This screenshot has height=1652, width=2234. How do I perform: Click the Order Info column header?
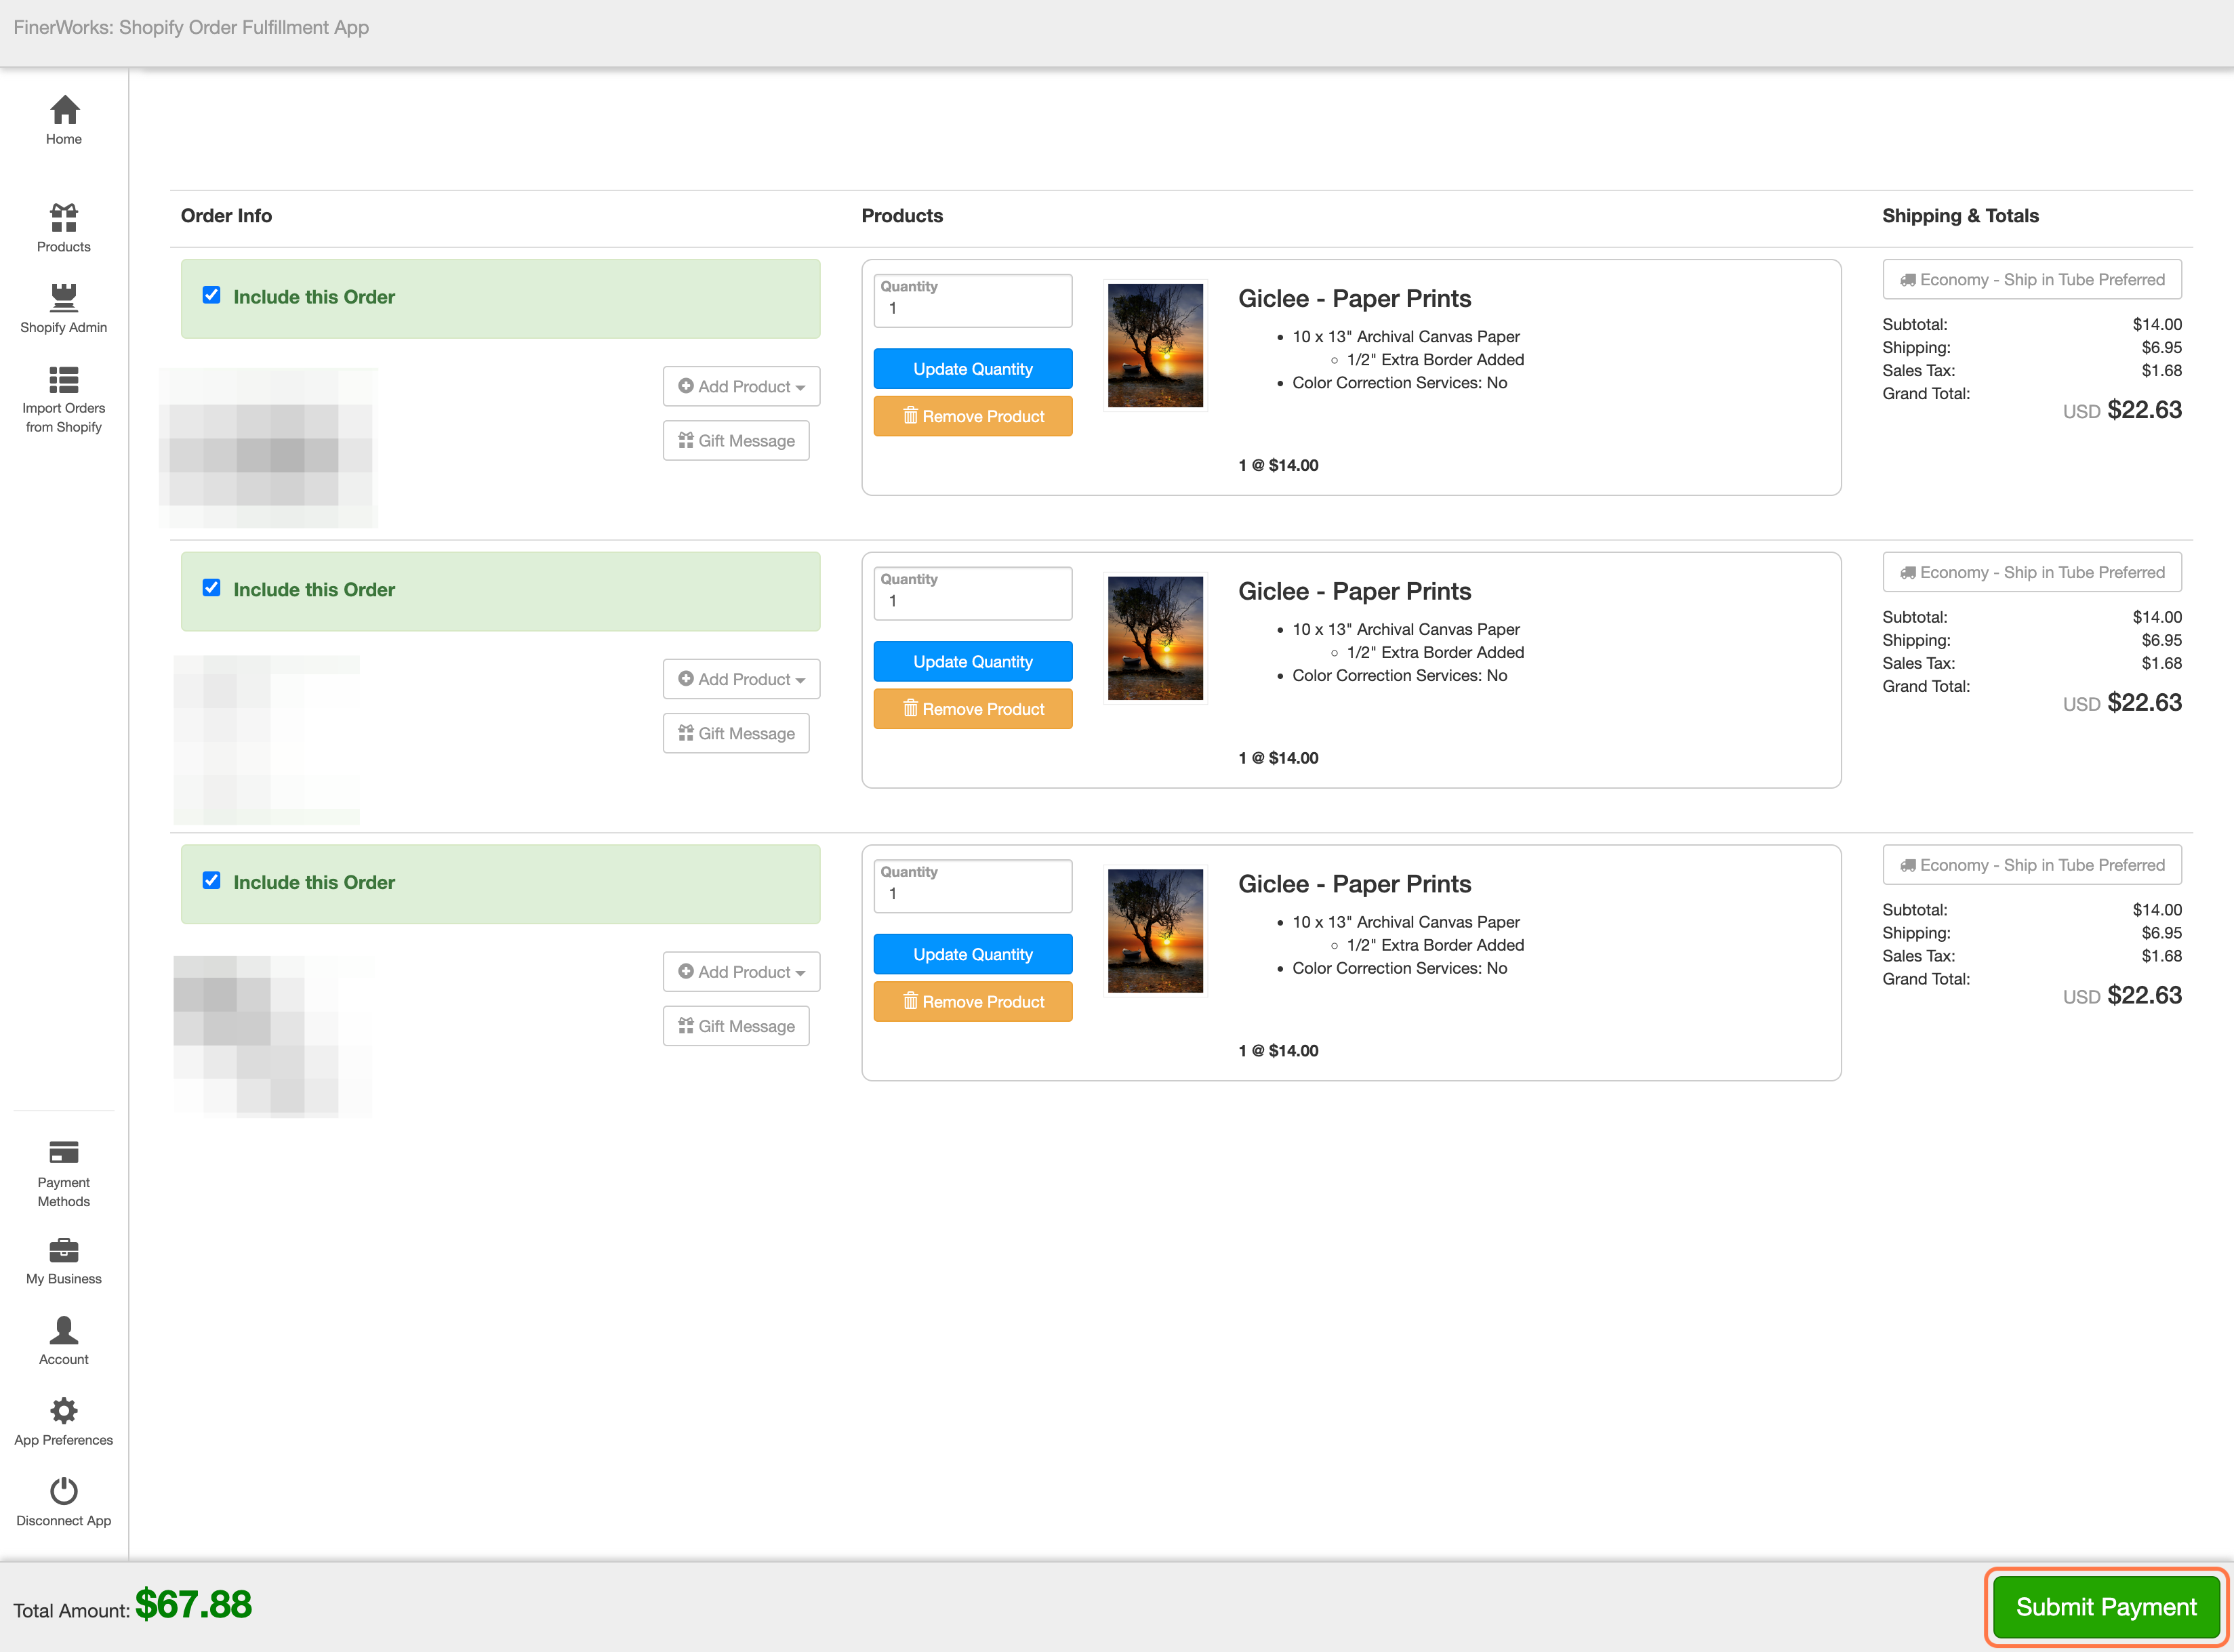(x=226, y=216)
